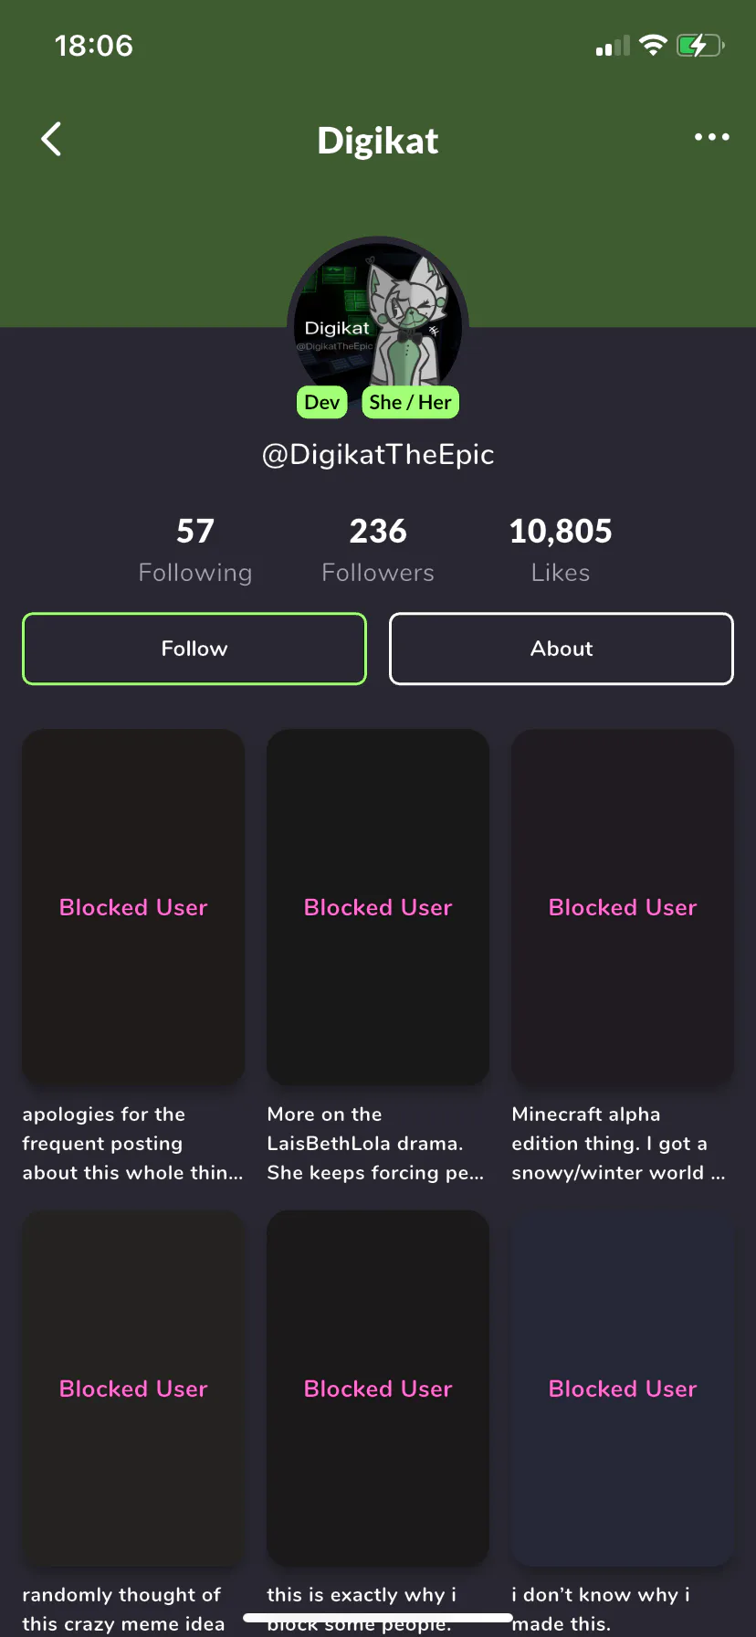Open the 'randomly thought of this crazy meme' post
756x1637 pixels.
(133, 1389)
